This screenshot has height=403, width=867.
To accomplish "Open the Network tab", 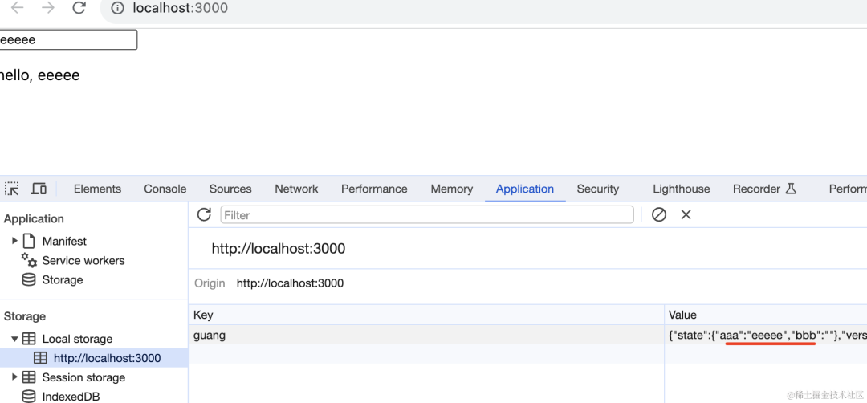I will coord(296,189).
